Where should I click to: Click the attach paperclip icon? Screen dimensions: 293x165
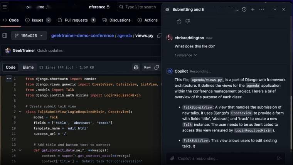tap(172, 158)
